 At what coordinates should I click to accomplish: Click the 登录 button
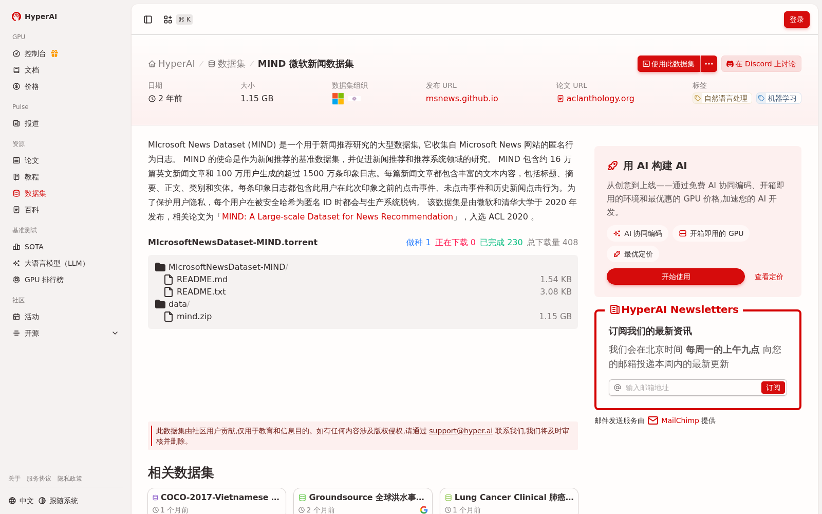tap(797, 20)
